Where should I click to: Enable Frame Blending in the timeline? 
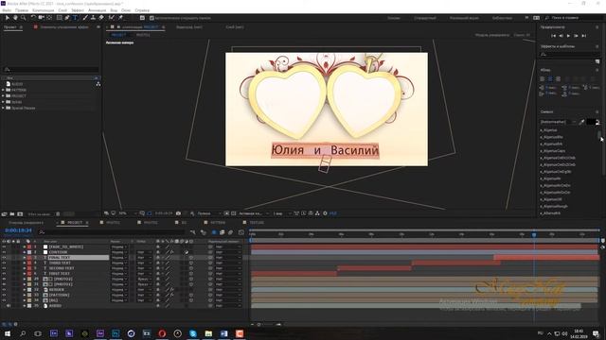click(x=222, y=232)
